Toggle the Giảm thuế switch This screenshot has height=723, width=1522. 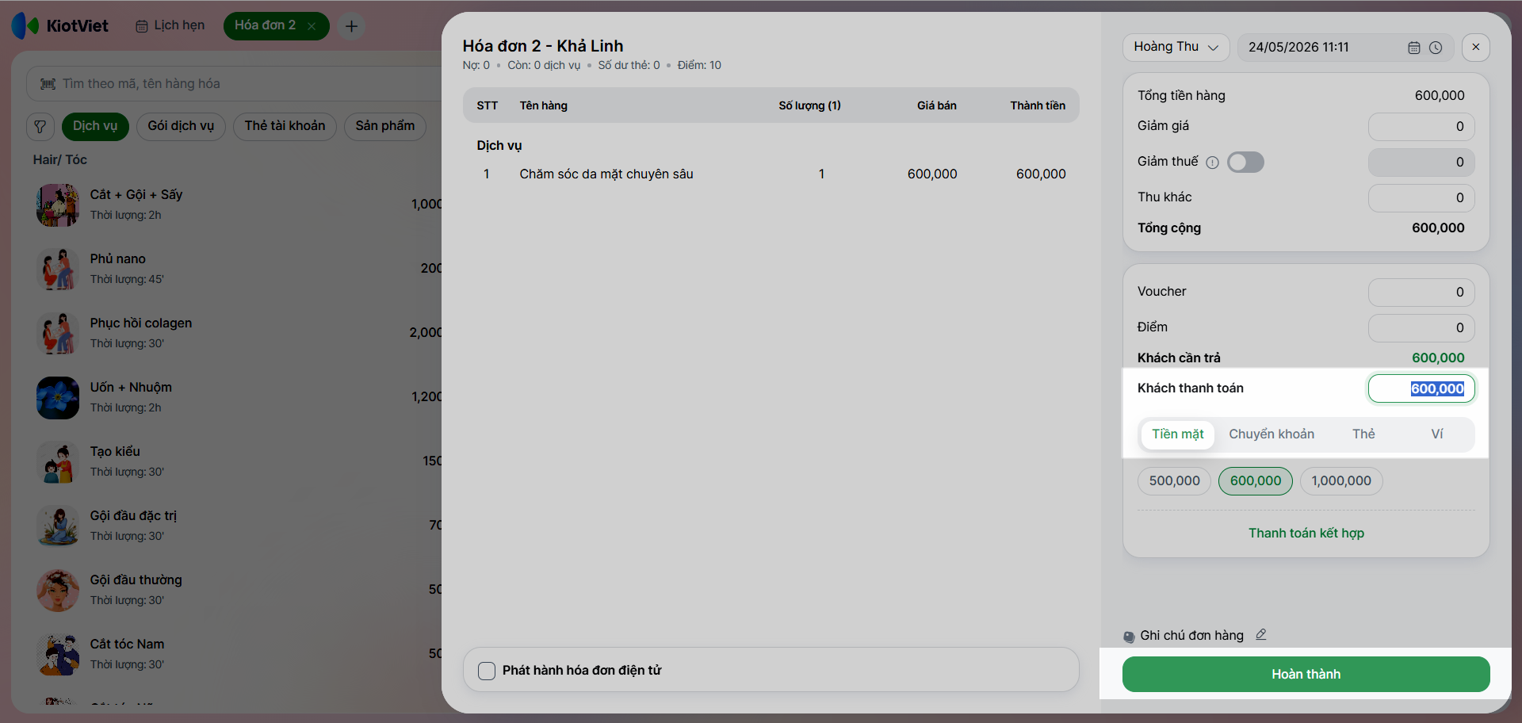click(1245, 163)
